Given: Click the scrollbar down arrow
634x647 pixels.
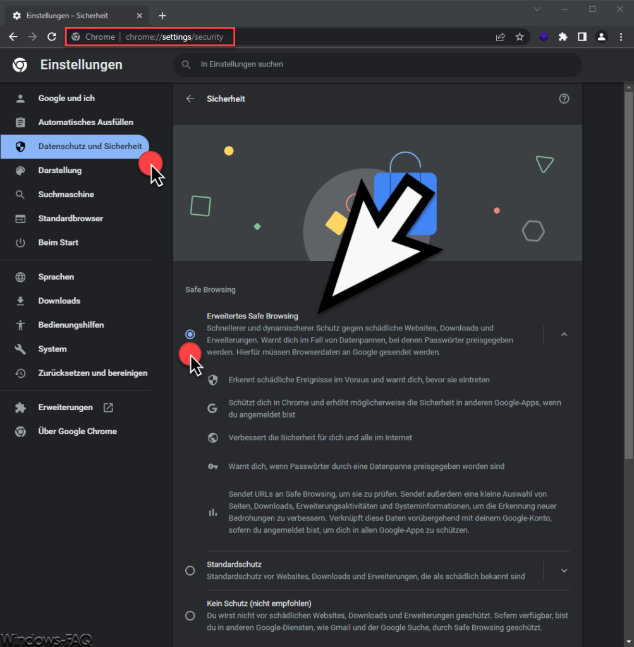Looking at the screenshot, I should 629,642.
